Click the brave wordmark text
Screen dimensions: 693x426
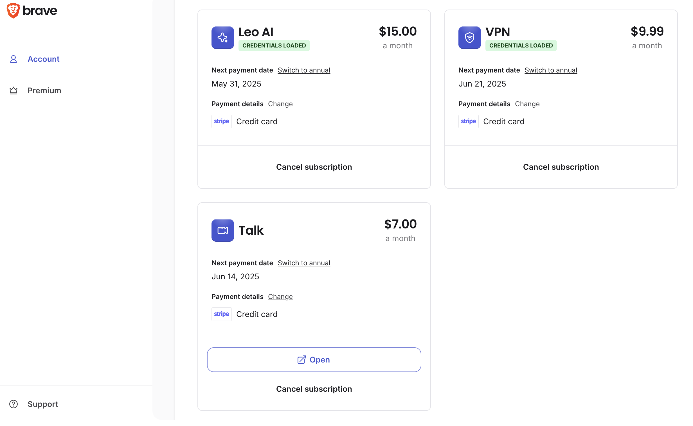tap(40, 11)
